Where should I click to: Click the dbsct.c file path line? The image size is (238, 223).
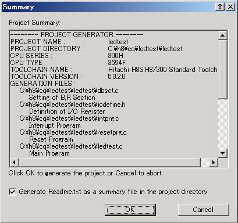69,91
